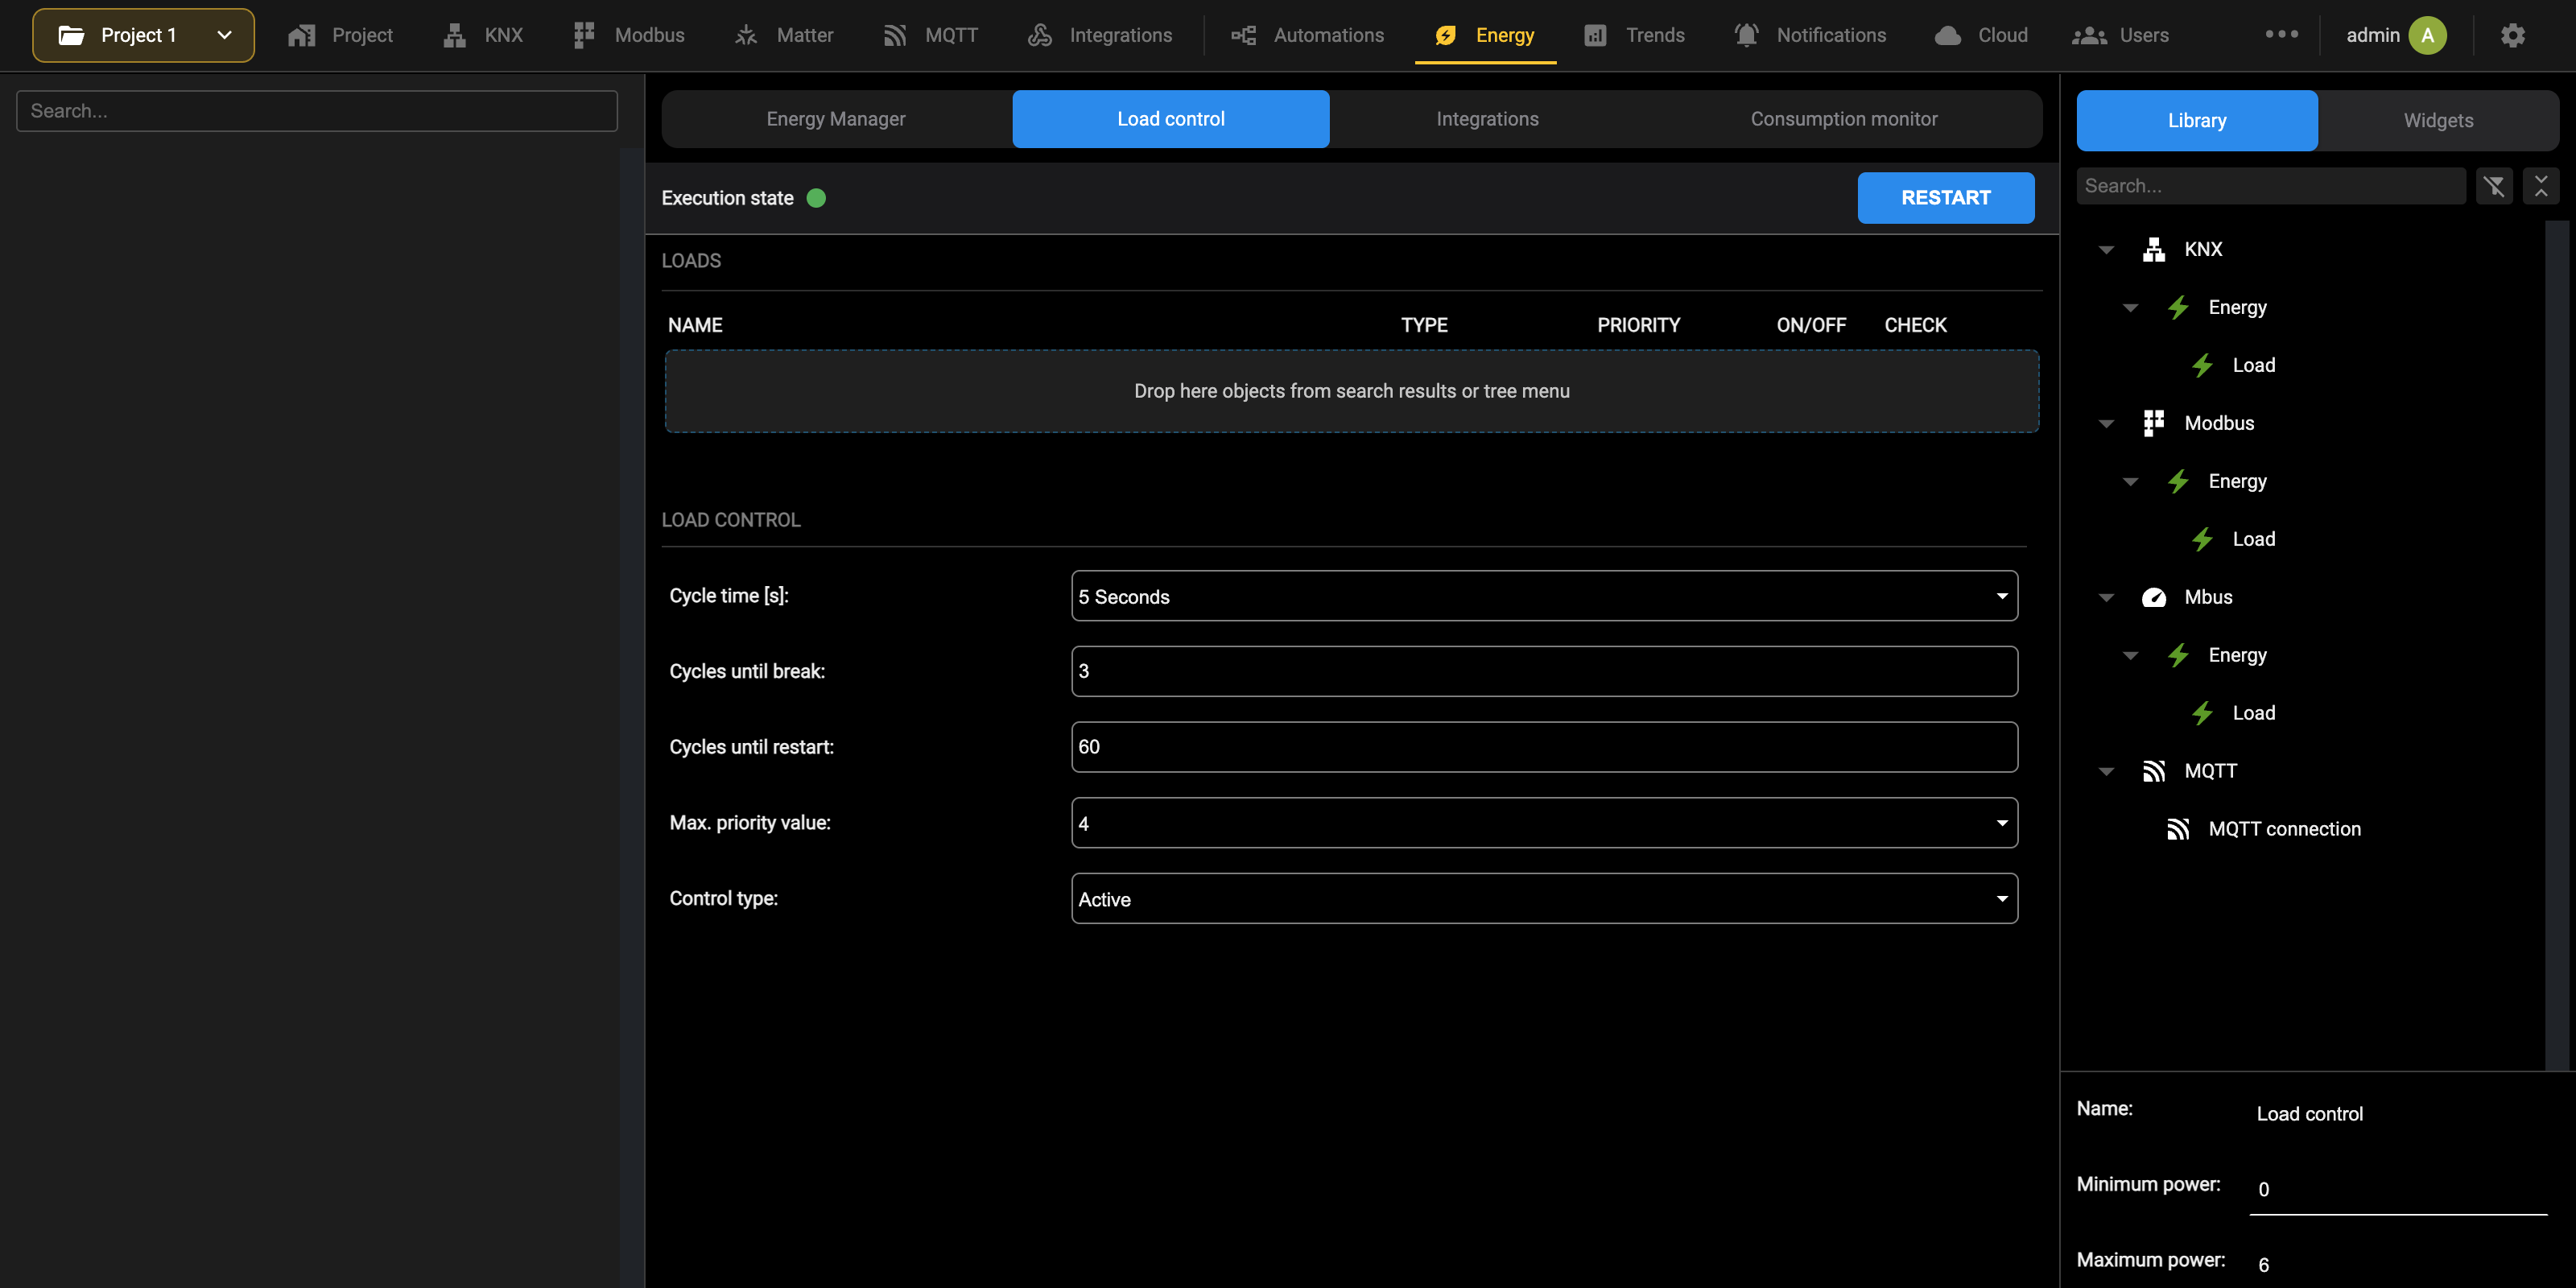Open the settings gear icon
The height and width of the screenshot is (1288, 2576).
point(2513,35)
